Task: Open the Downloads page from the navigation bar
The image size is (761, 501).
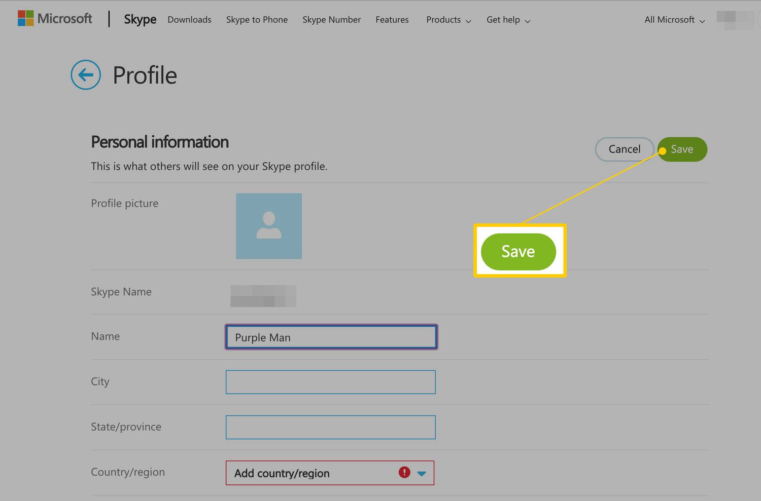Action: click(189, 20)
